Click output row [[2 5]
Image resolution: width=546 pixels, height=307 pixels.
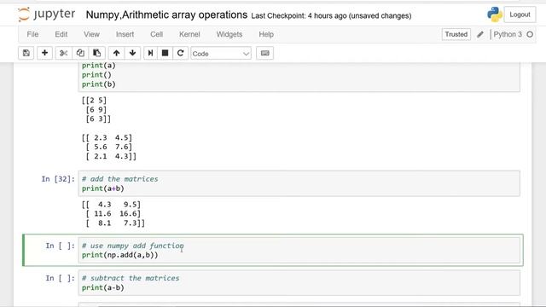click(x=94, y=101)
